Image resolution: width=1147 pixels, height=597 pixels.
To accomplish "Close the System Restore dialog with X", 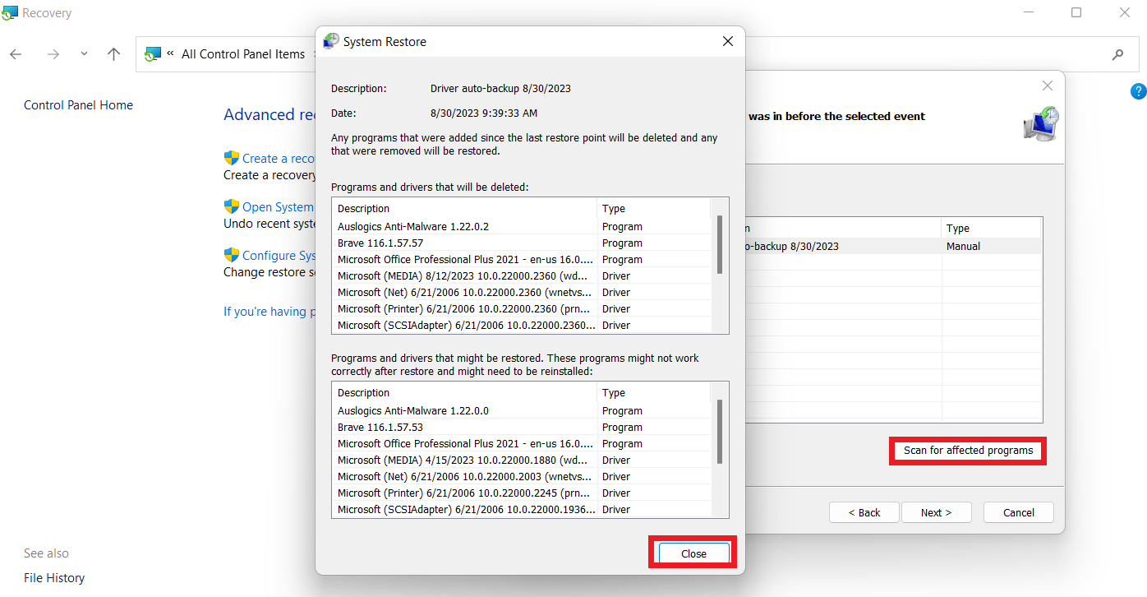I will click(x=728, y=41).
